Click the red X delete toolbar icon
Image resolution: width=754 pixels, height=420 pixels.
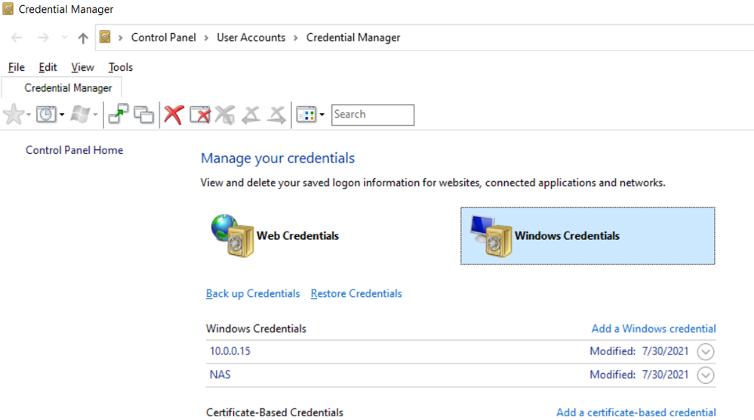point(174,115)
